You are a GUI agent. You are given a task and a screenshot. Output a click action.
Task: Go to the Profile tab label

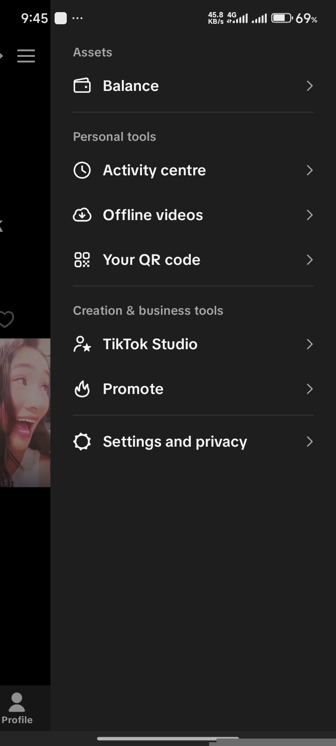click(17, 720)
